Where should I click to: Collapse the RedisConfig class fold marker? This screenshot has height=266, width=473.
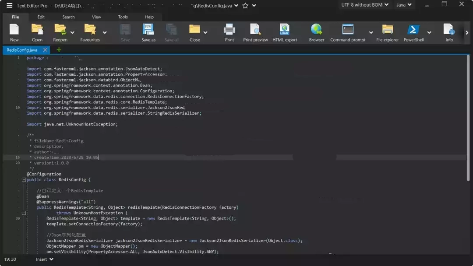pyautogui.click(x=24, y=180)
